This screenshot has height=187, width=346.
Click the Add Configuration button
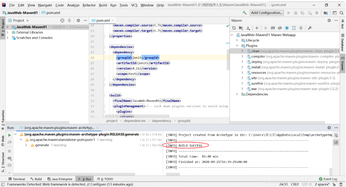[x=266, y=13]
